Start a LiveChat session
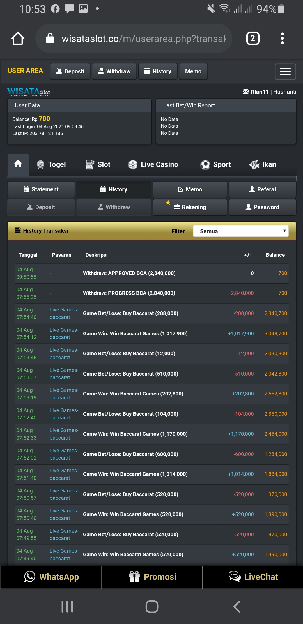 coord(253,577)
